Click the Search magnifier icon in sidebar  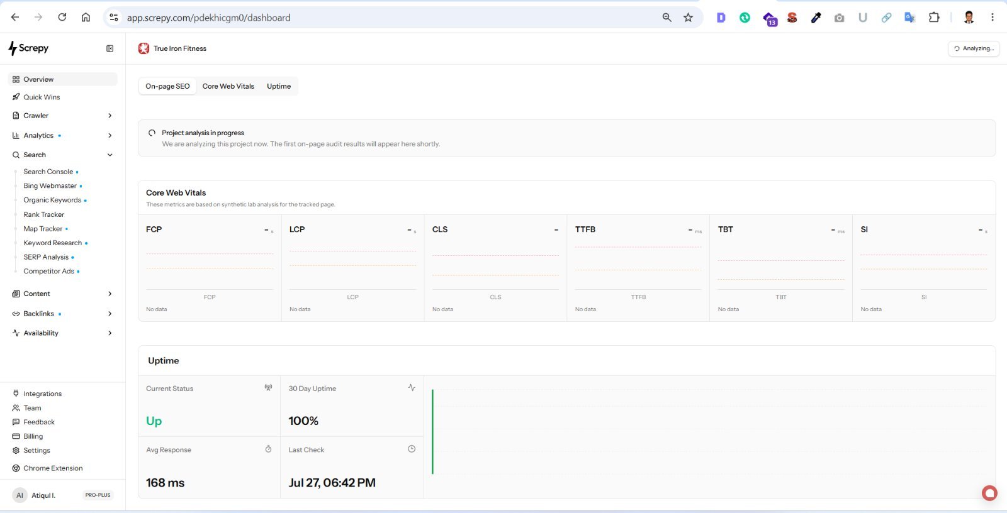pos(16,155)
